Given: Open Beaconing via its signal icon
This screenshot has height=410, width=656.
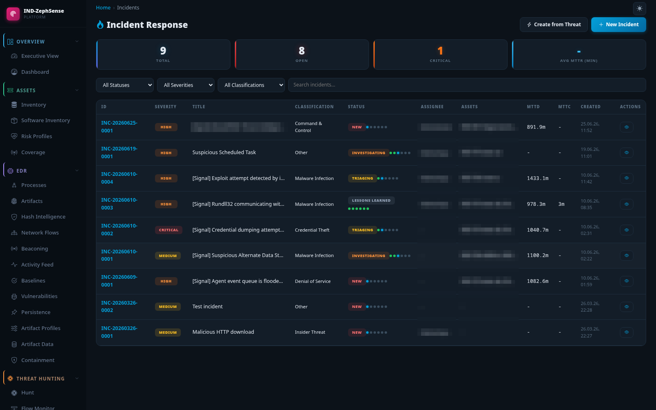Looking at the screenshot, I should 14,249.
